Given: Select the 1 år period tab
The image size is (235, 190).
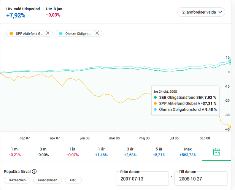Looking at the screenshot, I should point(101,152).
